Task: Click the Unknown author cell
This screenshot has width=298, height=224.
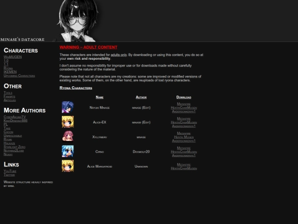Action: [x=141, y=166]
